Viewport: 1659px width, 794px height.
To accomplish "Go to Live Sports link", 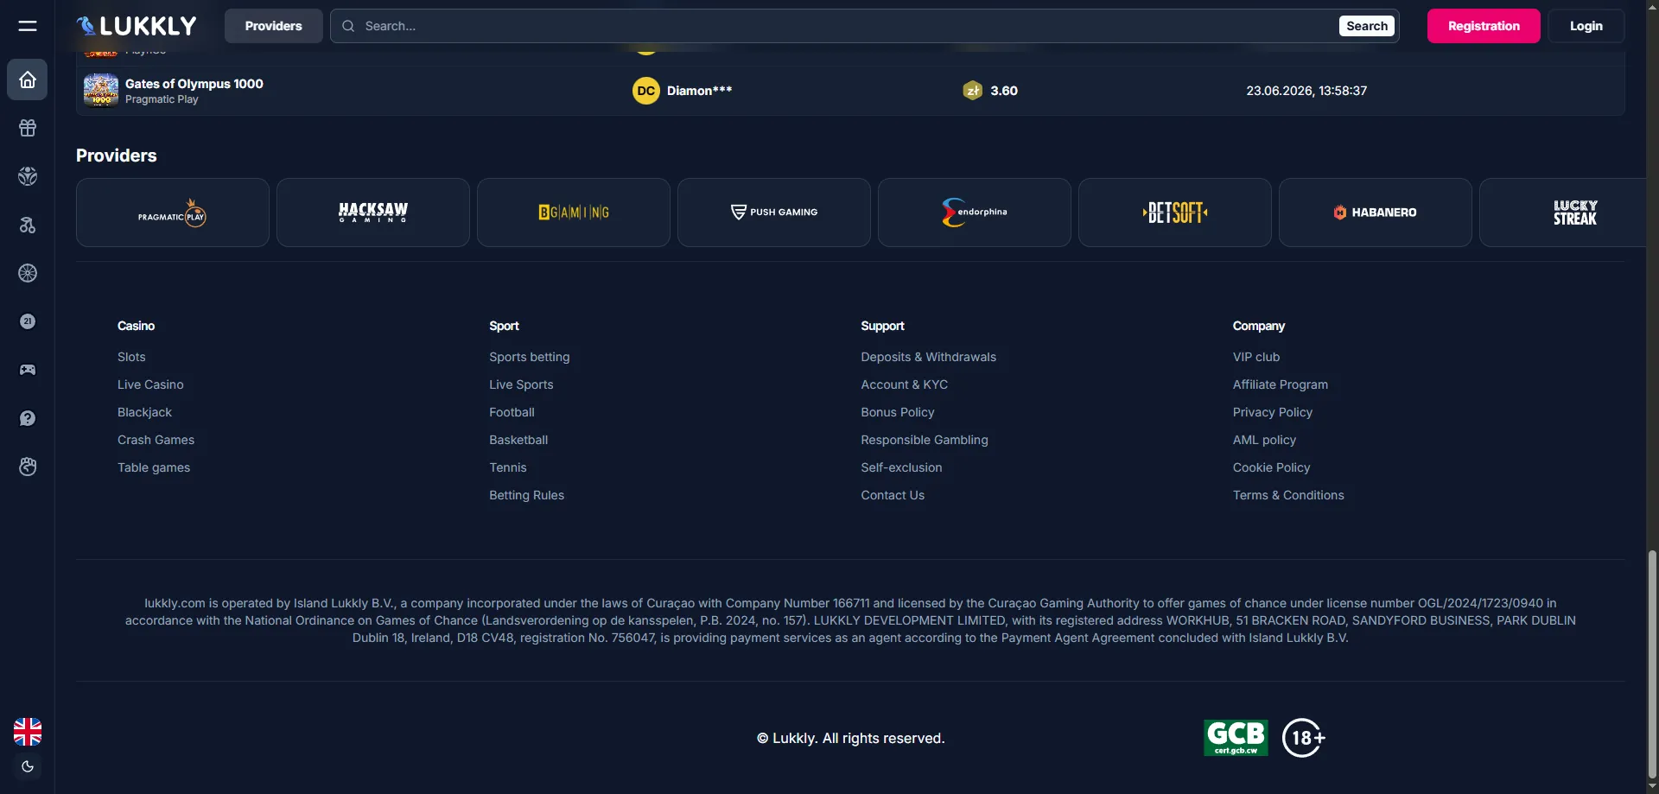I will pyautogui.click(x=521, y=384).
